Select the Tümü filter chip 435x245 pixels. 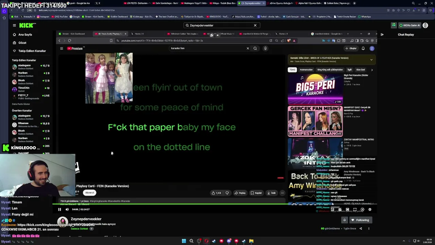pyautogui.click(x=292, y=70)
